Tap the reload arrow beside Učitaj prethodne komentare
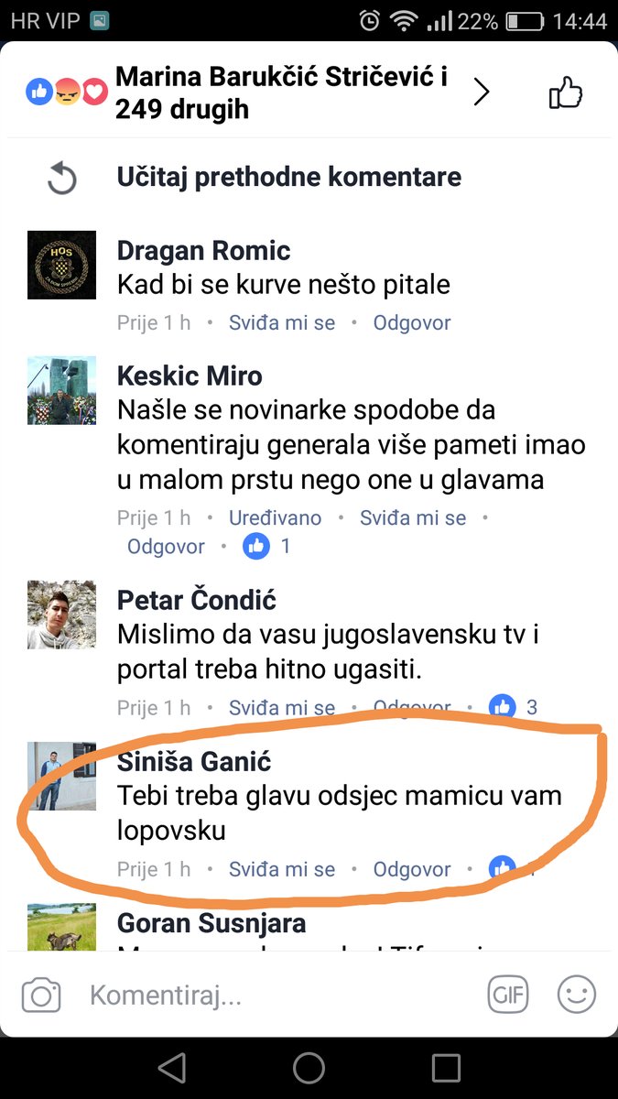The height and width of the screenshot is (1099, 618). (x=61, y=178)
